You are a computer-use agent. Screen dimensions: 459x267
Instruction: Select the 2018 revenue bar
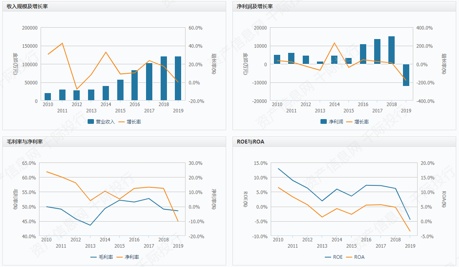[x=164, y=78]
